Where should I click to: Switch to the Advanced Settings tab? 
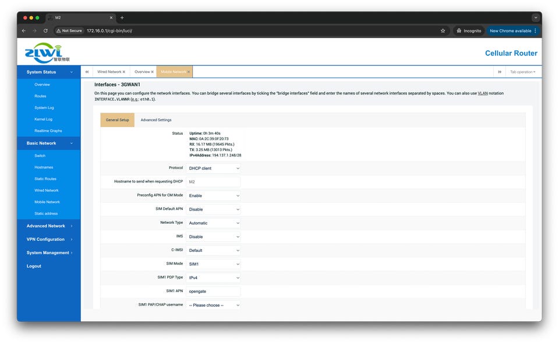coord(156,120)
